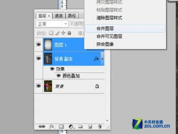Screen dimensions: 178x134
Task: Add a layer mask
Action: 61,127
